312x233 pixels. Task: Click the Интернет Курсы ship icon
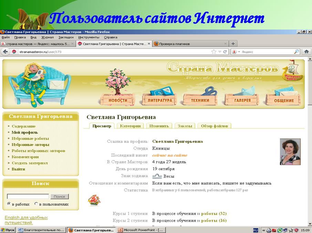tap(292, 71)
